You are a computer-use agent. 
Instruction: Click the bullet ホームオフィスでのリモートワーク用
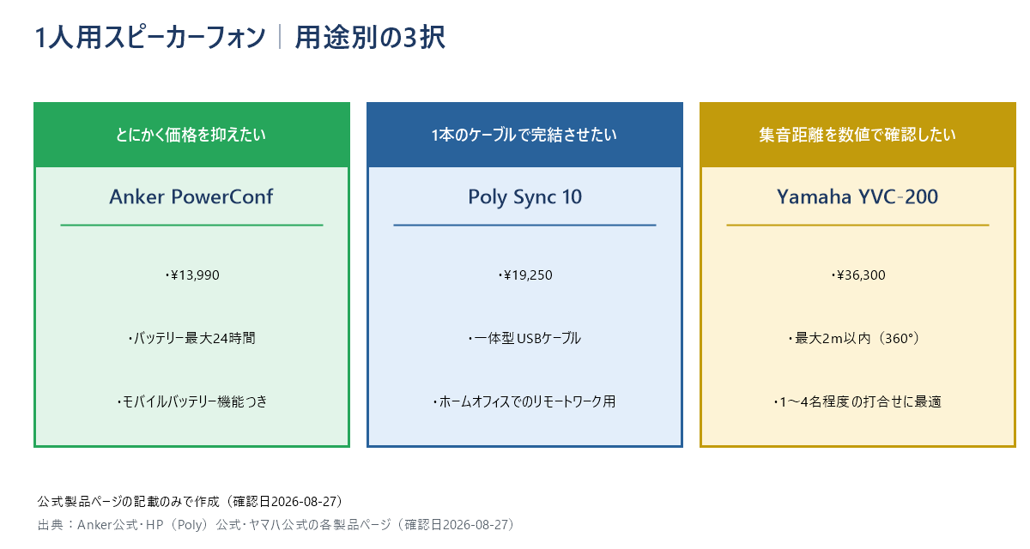[x=524, y=401]
